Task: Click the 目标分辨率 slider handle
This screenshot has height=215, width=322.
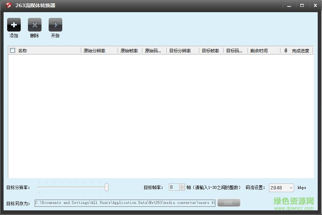Action: 107,187
